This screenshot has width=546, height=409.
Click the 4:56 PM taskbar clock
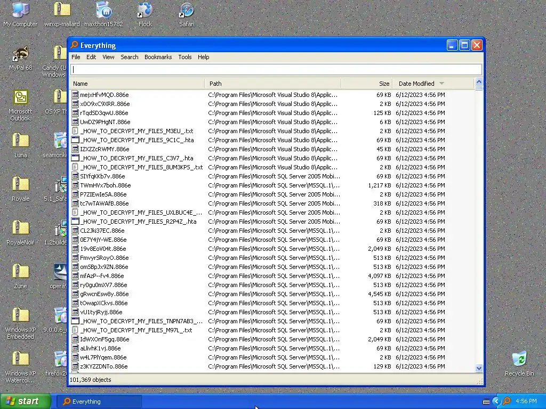click(526, 402)
